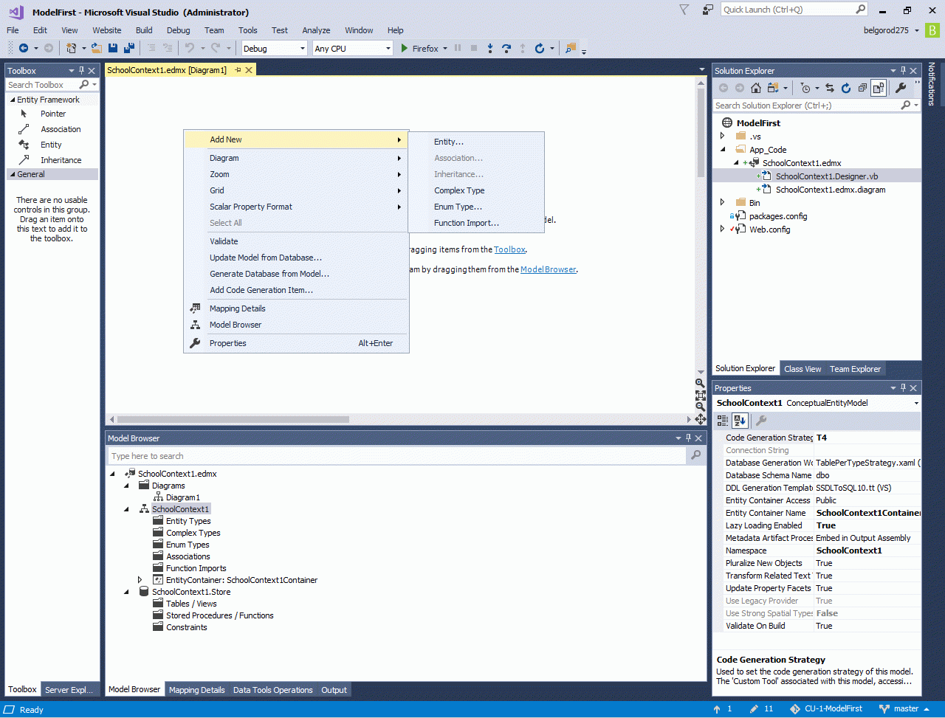Open the Firefox browser target dropdown arrow
Viewport: 945px width, 718px height.
click(x=444, y=49)
